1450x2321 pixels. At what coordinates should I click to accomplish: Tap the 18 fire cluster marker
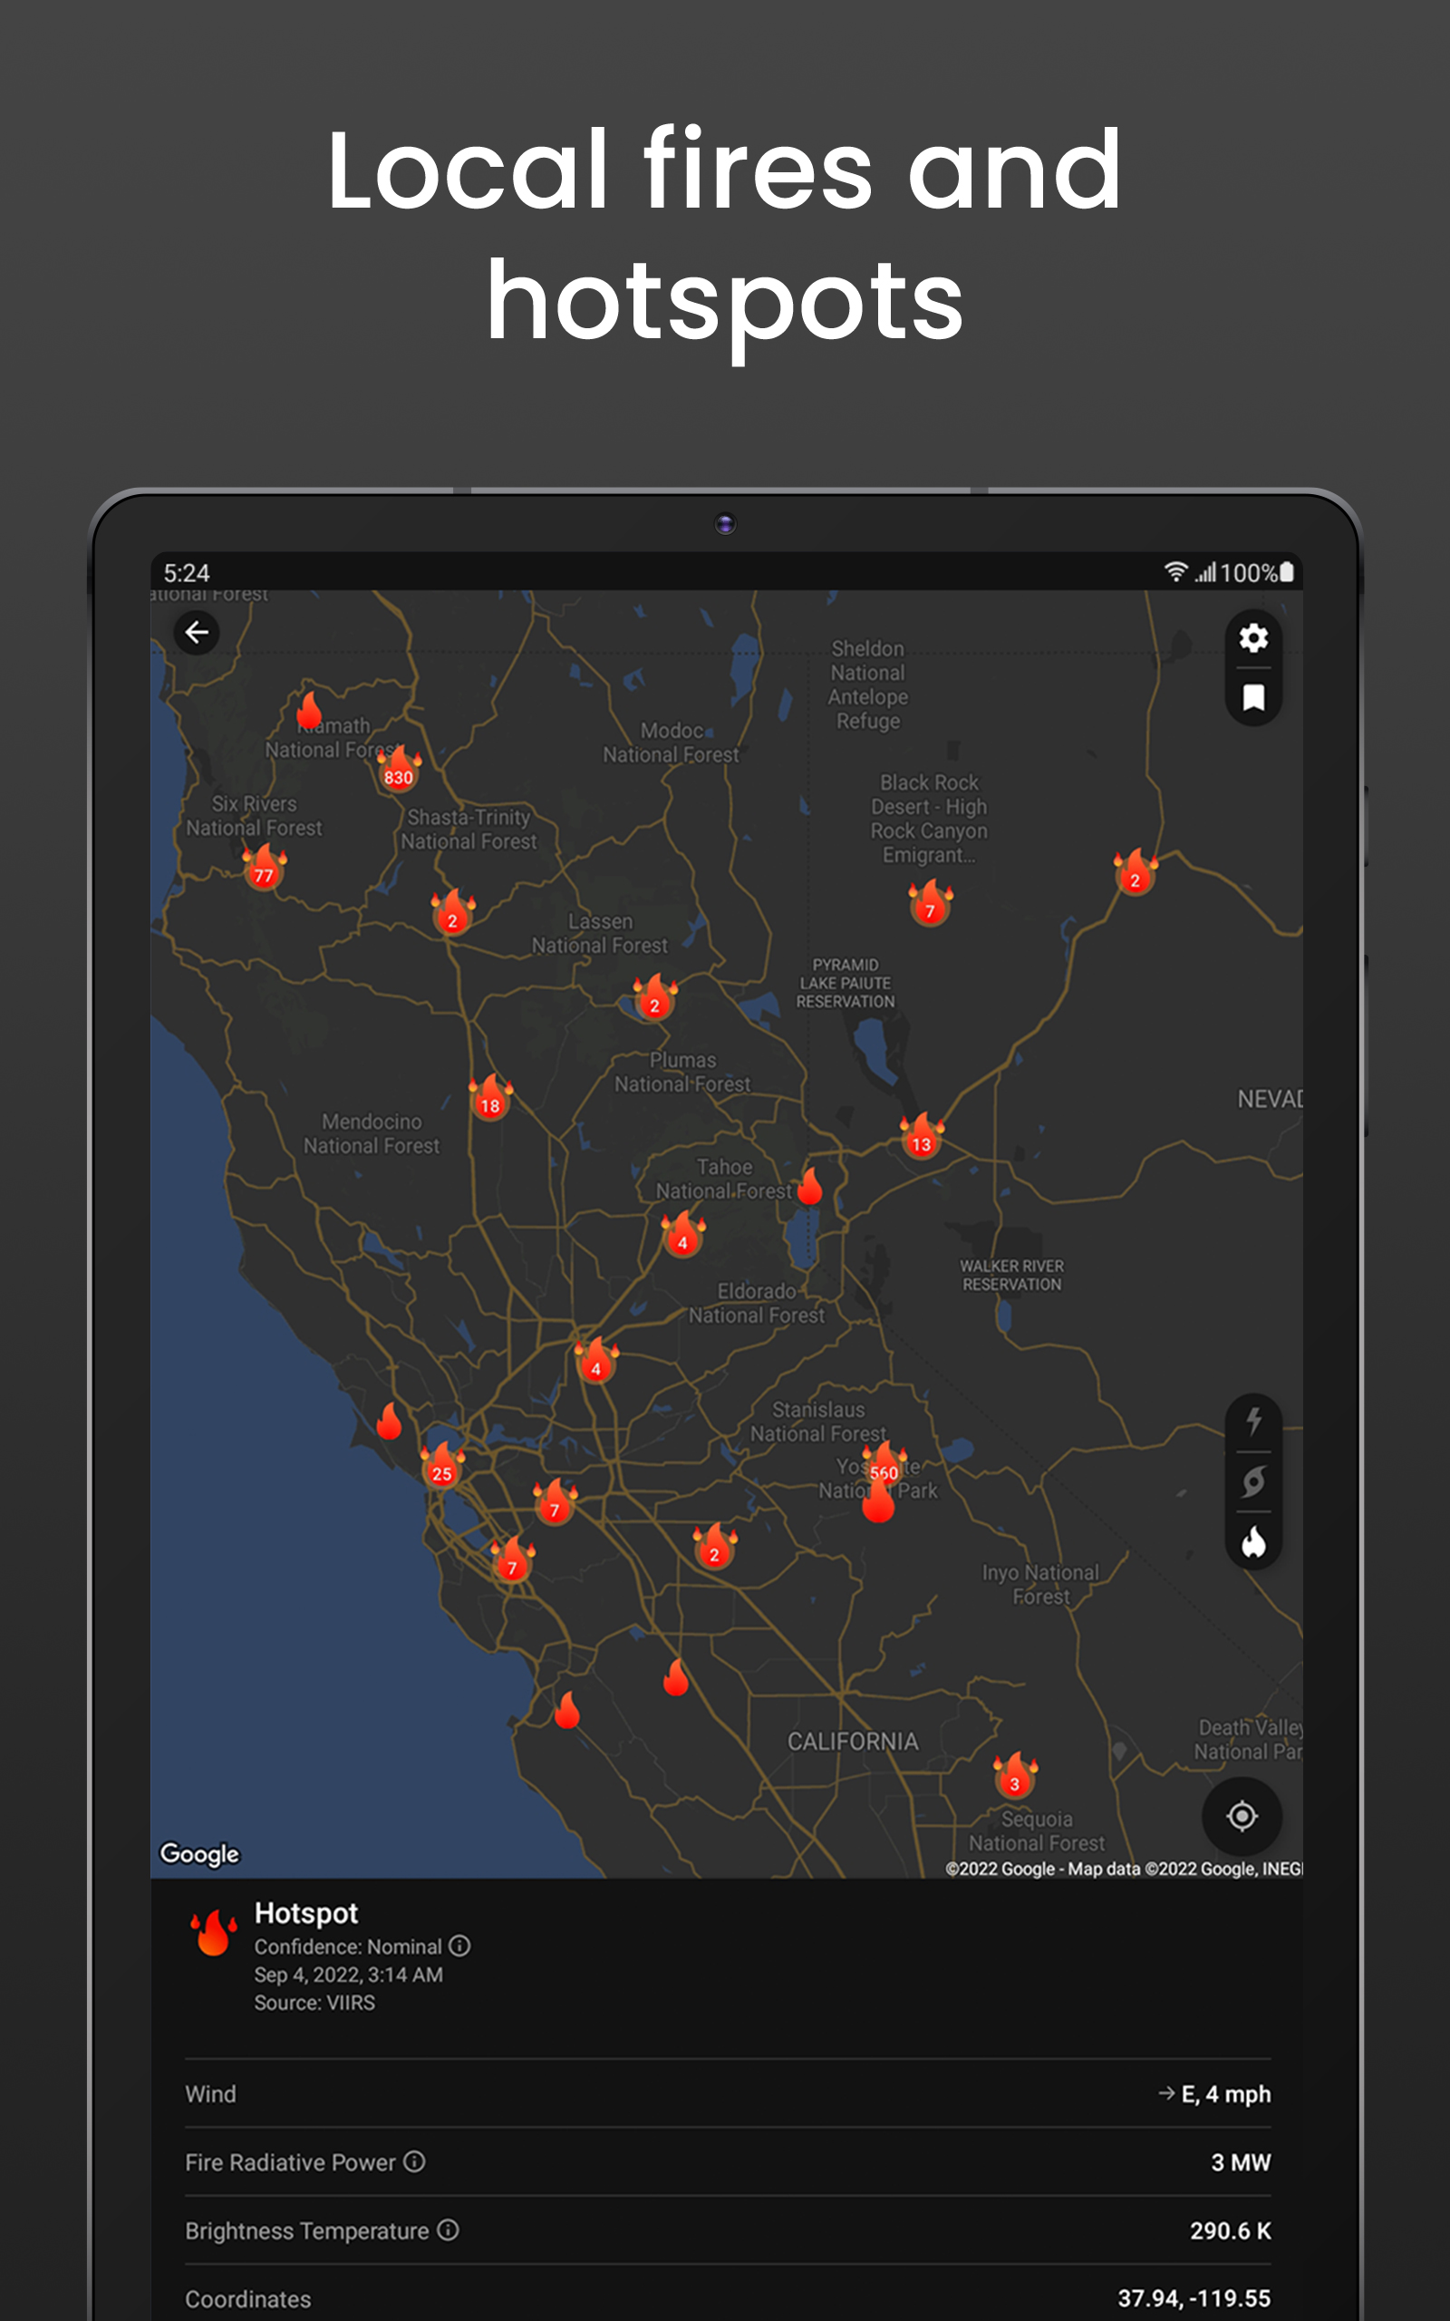pos(490,1102)
